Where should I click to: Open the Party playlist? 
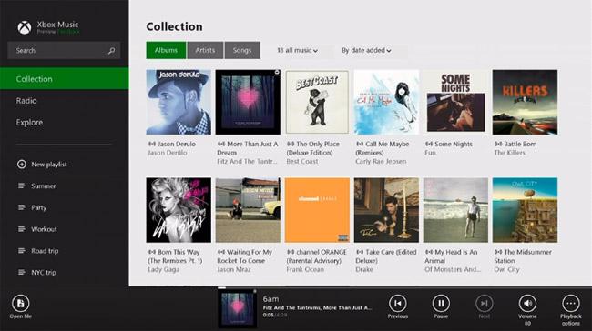(x=38, y=207)
